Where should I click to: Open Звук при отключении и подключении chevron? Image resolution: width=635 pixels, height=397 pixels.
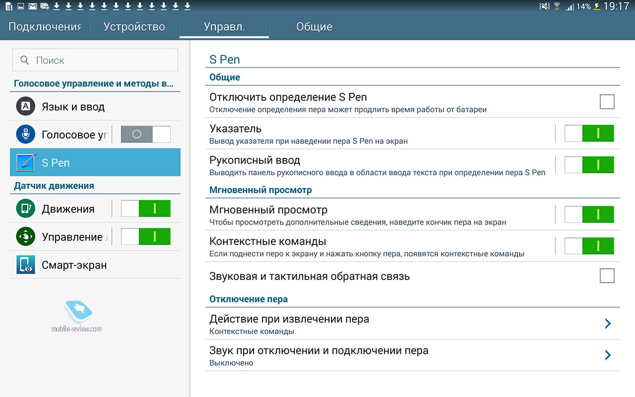click(608, 355)
